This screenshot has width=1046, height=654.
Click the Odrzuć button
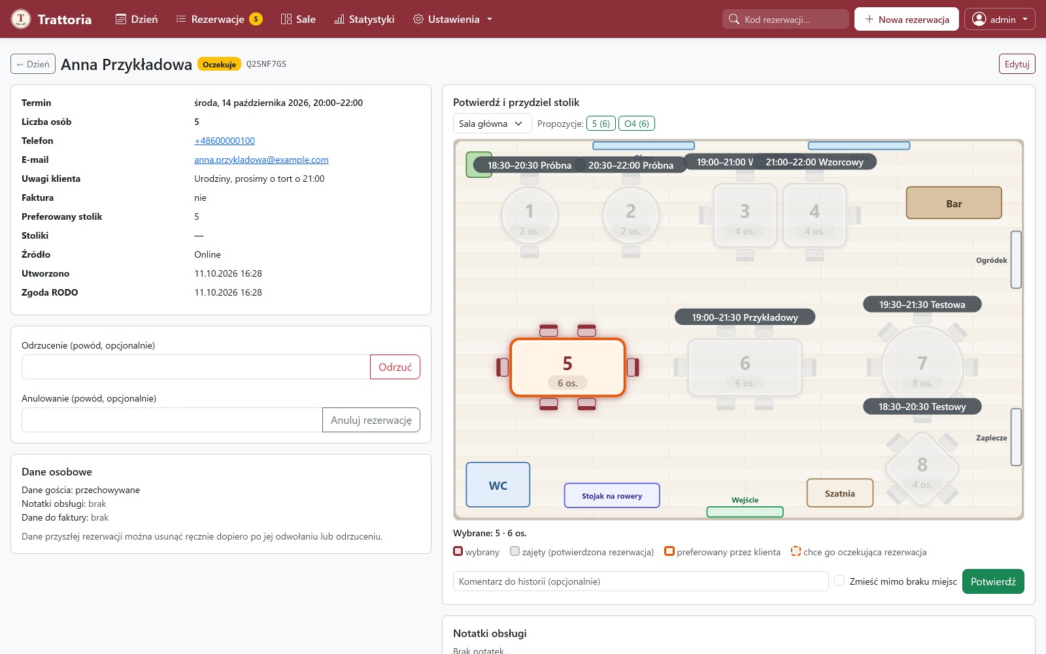(x=395, y=367)
